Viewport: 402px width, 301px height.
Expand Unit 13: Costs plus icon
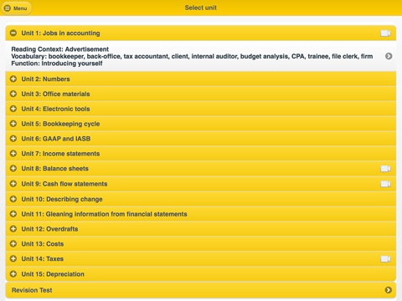pos(13,244)
